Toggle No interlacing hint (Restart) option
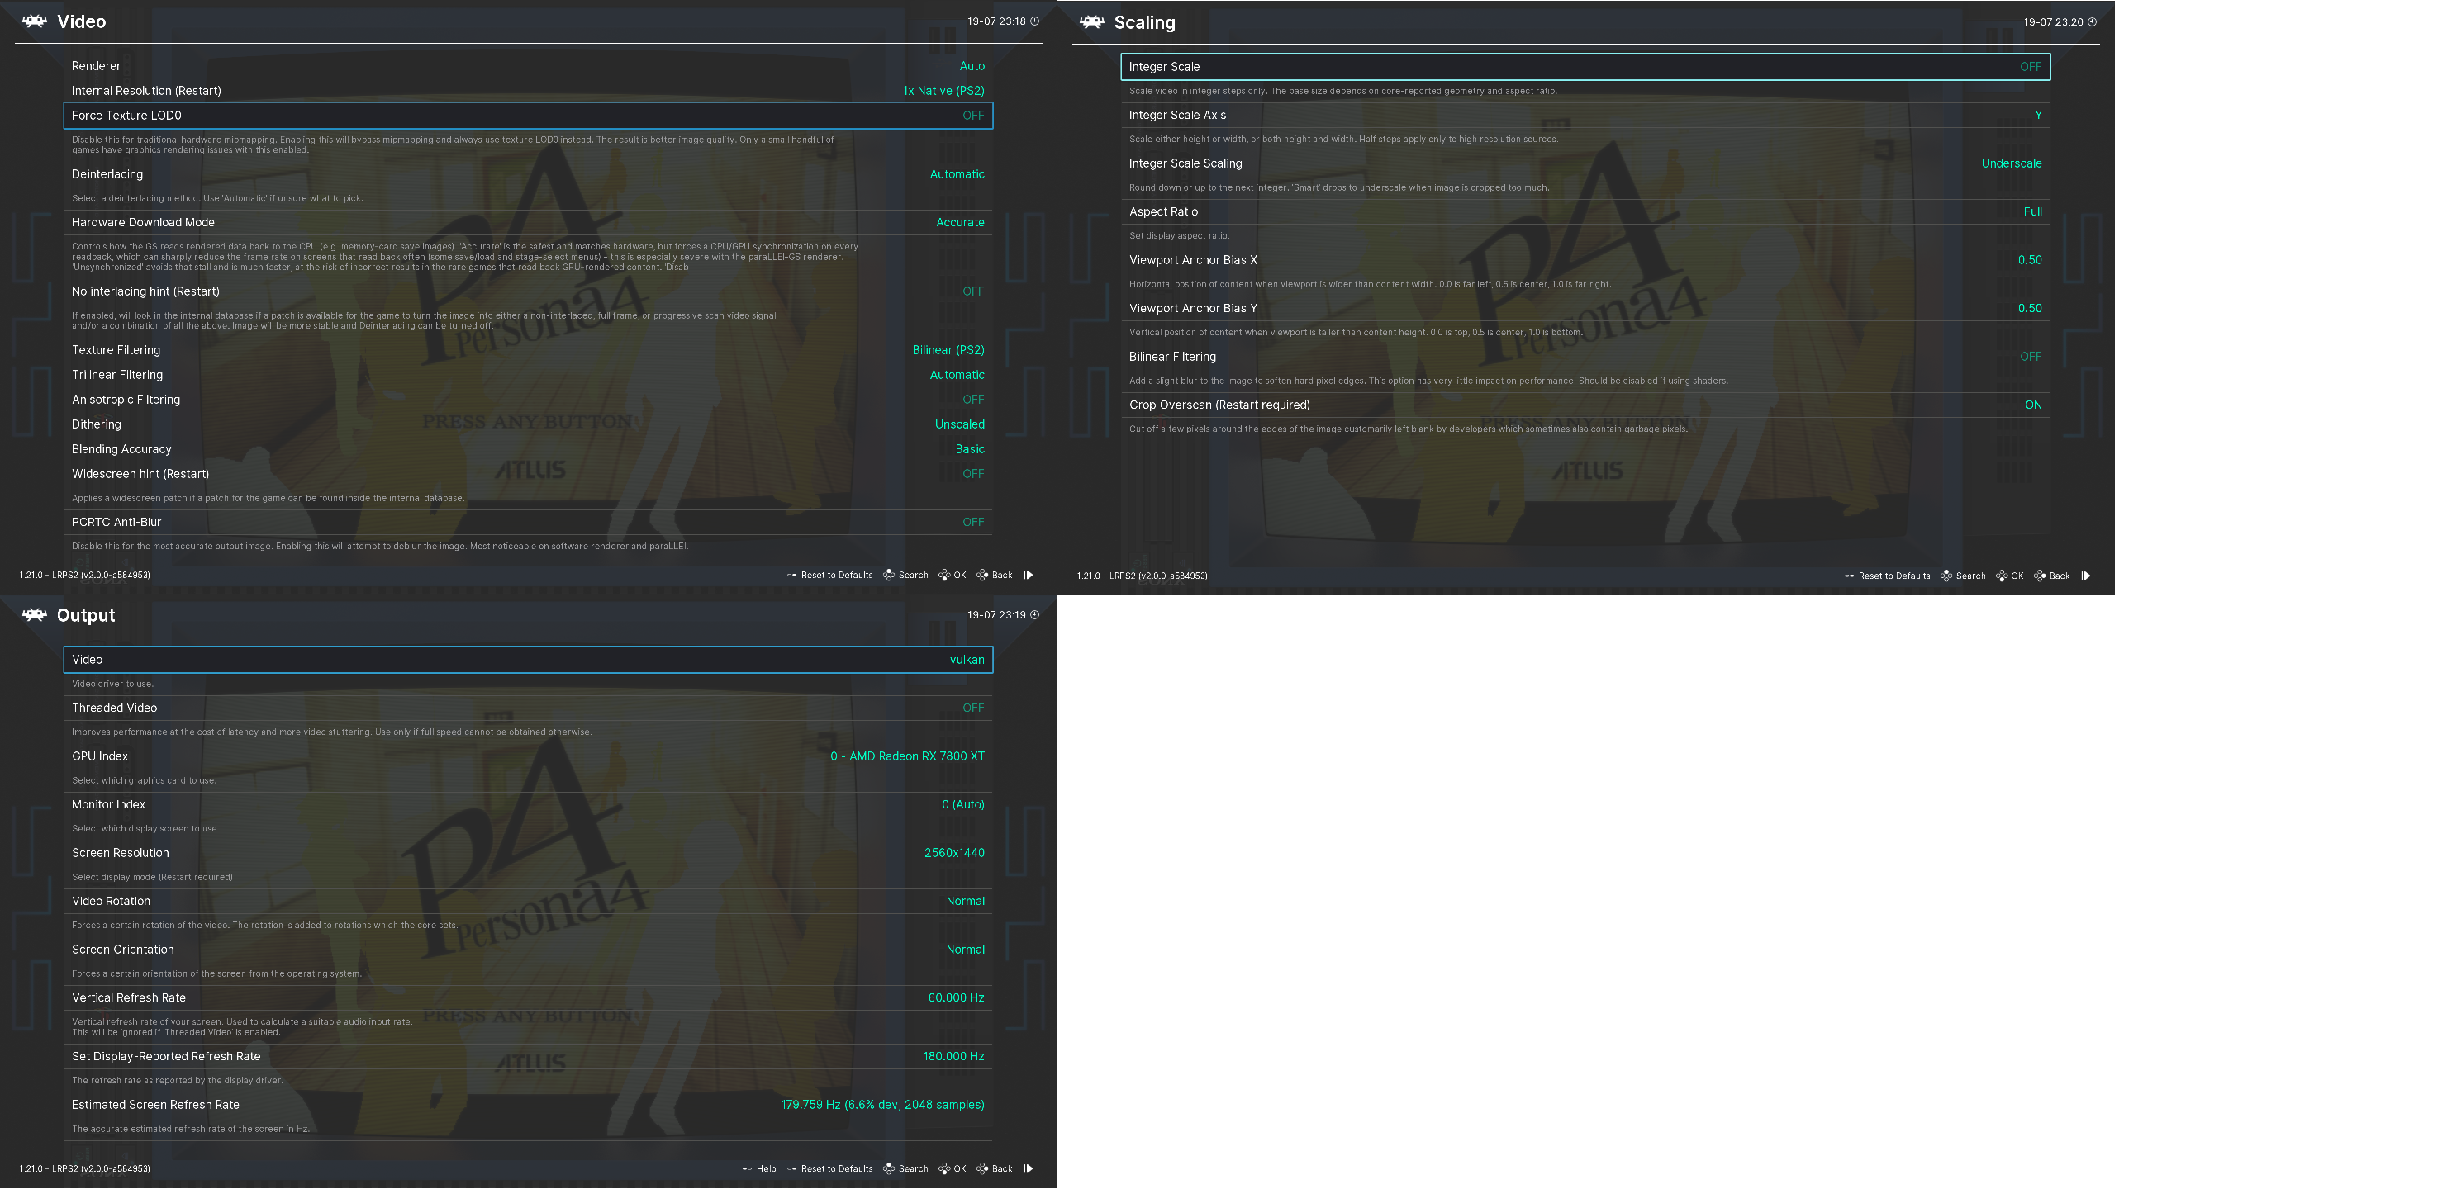The image size is (2447, 1189). tap(528, 291)
